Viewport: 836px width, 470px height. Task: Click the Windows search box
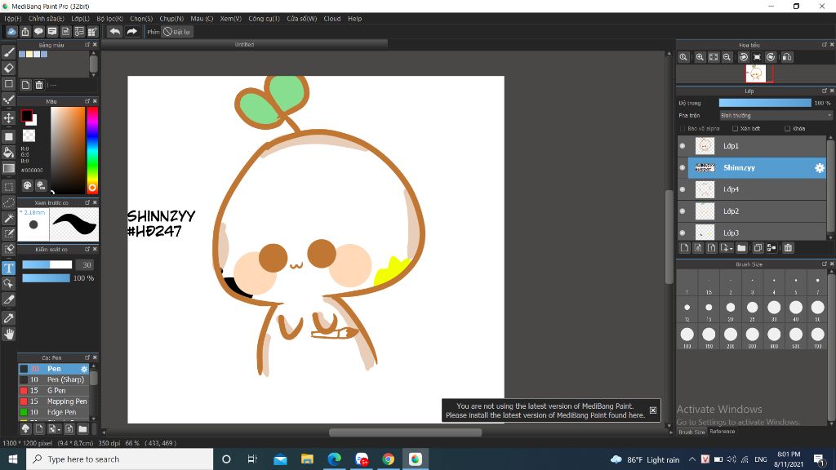(120, 459)
